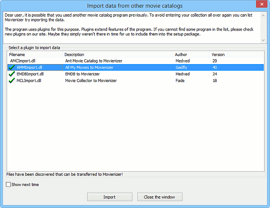Click version value 18

coord(215,81)
